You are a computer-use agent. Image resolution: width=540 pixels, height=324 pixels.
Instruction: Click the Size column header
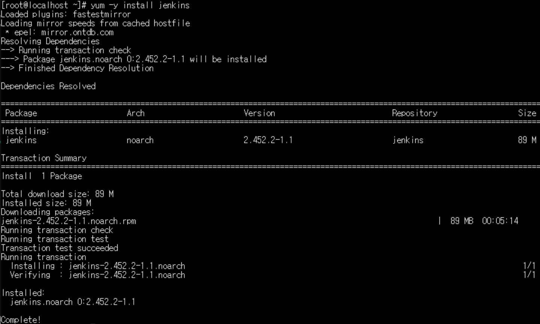[x=527, y=113]
